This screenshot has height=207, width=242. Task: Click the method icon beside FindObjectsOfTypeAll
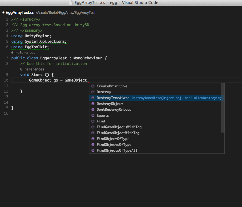[x=93, y=150]
